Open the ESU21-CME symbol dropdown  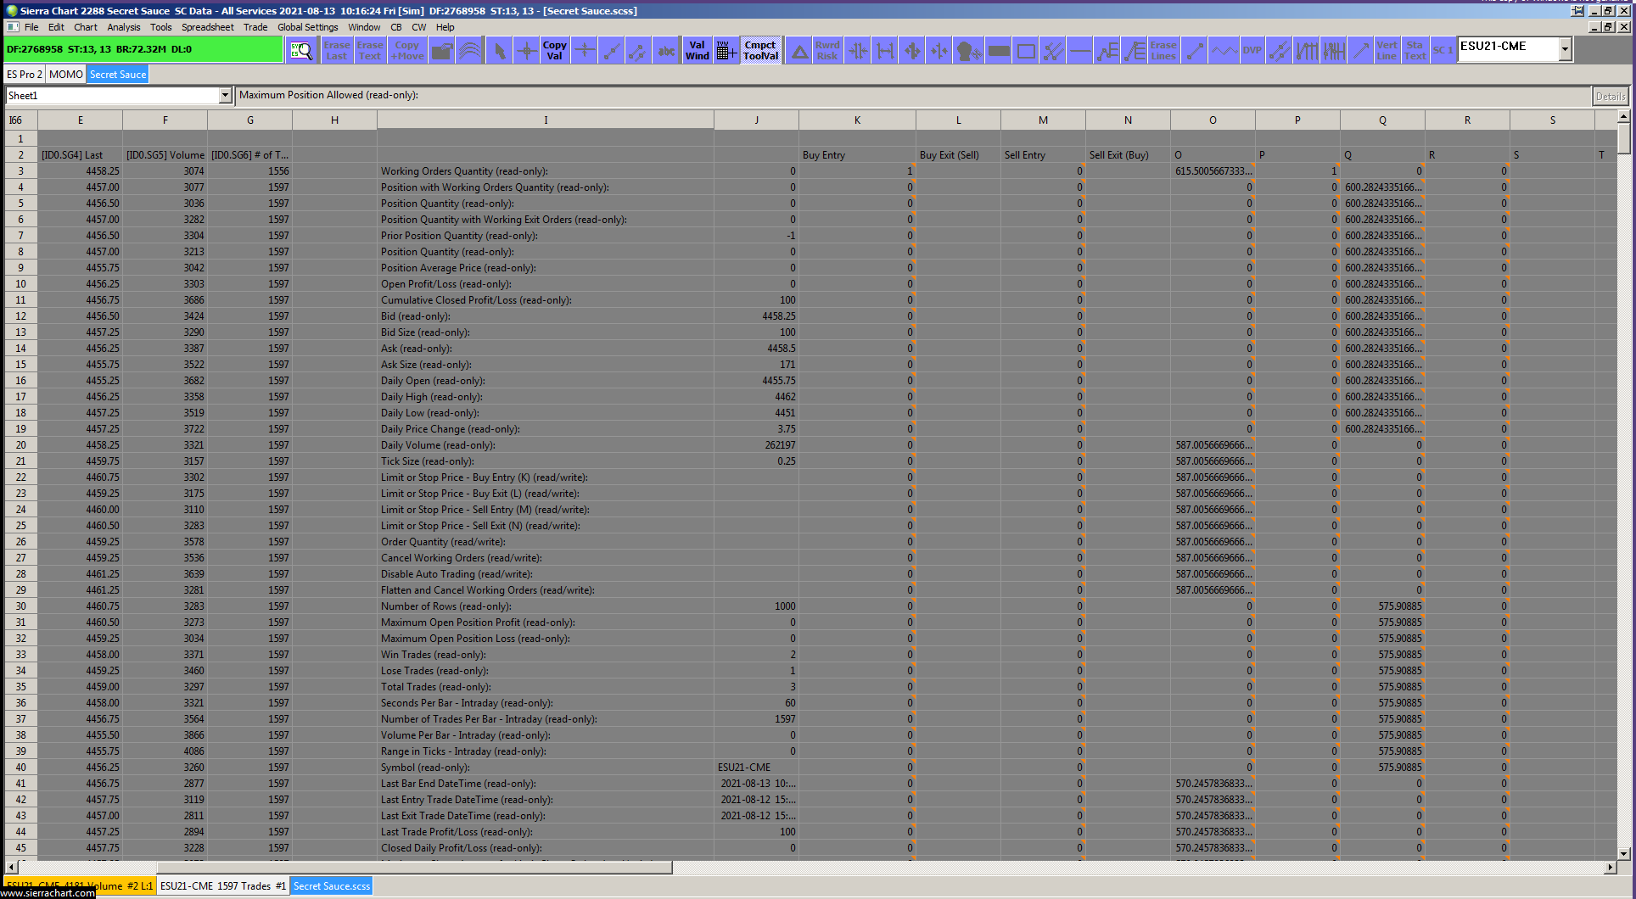pyautogui.click(x=1565, y=50)
